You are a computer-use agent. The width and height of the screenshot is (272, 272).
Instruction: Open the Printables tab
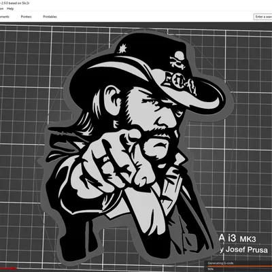(50, 17)
